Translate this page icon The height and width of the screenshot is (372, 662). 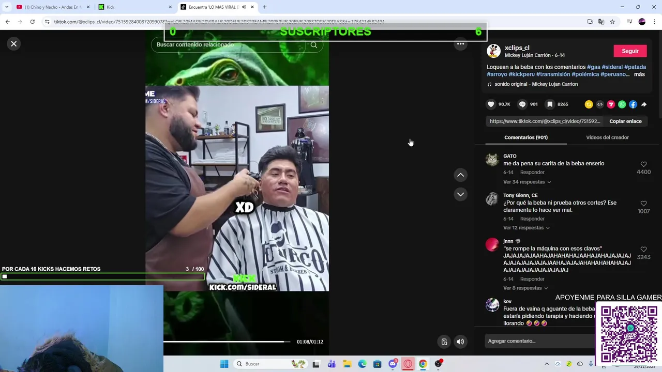point(601,22)
